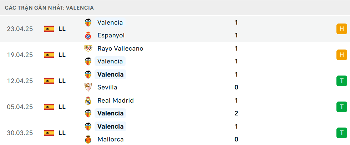Click the green T badge for Real Madrid match
350x145 pixels.
click(x=342, y=107)
